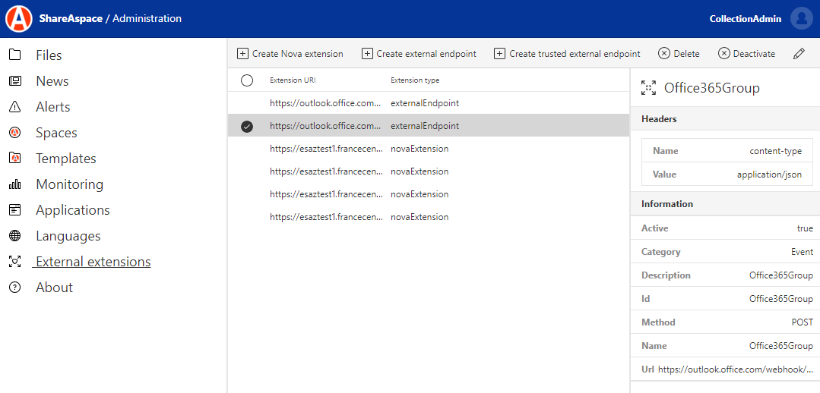Click Create trusted external endpoint button
This screenshot has height=393, width=820.
[x=568, y=53]
